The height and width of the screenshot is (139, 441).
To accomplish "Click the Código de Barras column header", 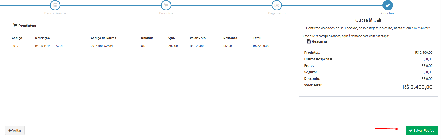I will (103, 38).
